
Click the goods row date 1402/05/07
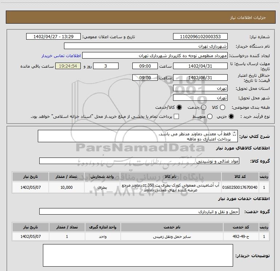[31, 187]
